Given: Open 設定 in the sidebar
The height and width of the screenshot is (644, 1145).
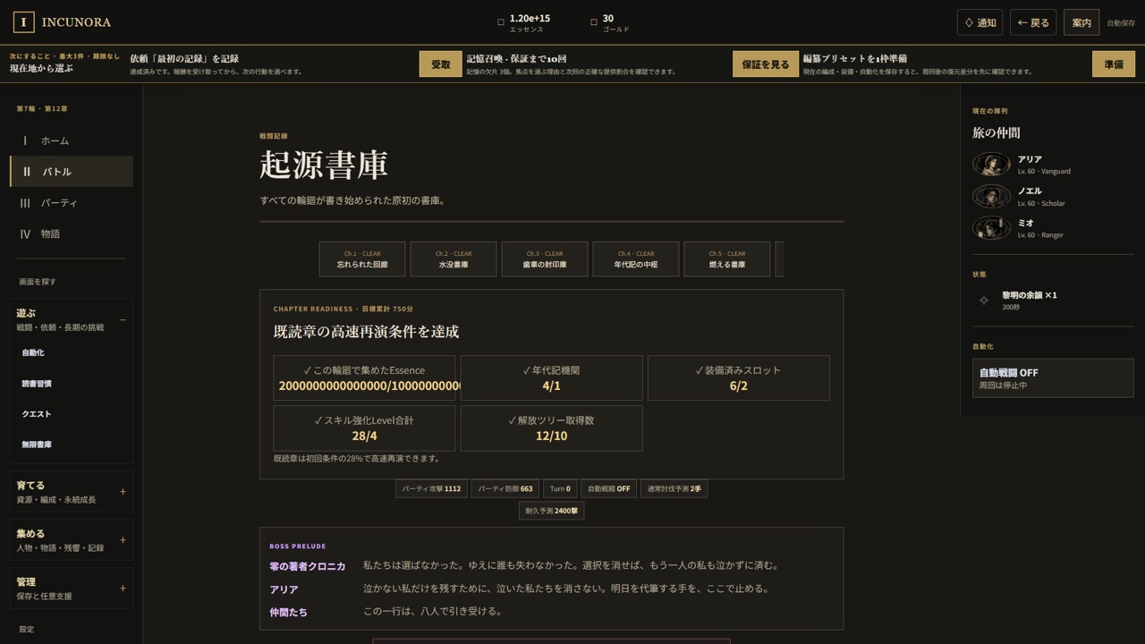Looking at the screenshot, I should point(27,629).
